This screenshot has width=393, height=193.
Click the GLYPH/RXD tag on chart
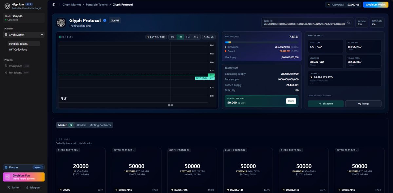click(201, 78)
